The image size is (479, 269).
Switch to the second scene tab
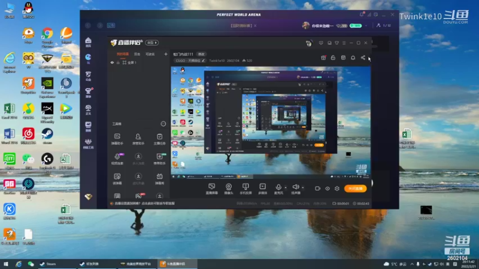click(137, 54)
